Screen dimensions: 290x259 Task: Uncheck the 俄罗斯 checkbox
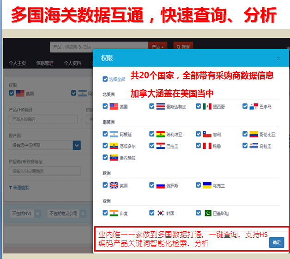[x=152, y=185]
